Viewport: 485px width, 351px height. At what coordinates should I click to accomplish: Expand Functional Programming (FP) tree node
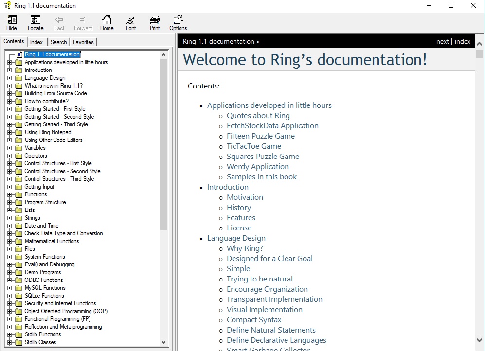click(x=9, y=319)
